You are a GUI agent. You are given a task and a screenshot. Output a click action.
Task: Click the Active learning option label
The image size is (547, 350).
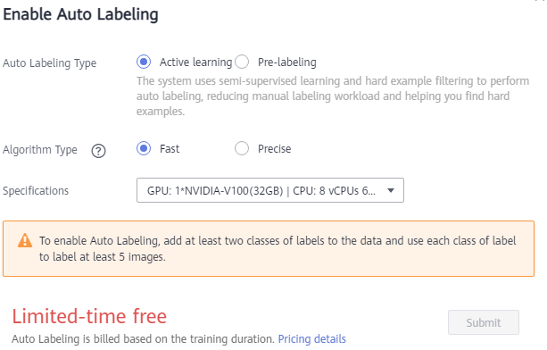click(x=195, y=62)
